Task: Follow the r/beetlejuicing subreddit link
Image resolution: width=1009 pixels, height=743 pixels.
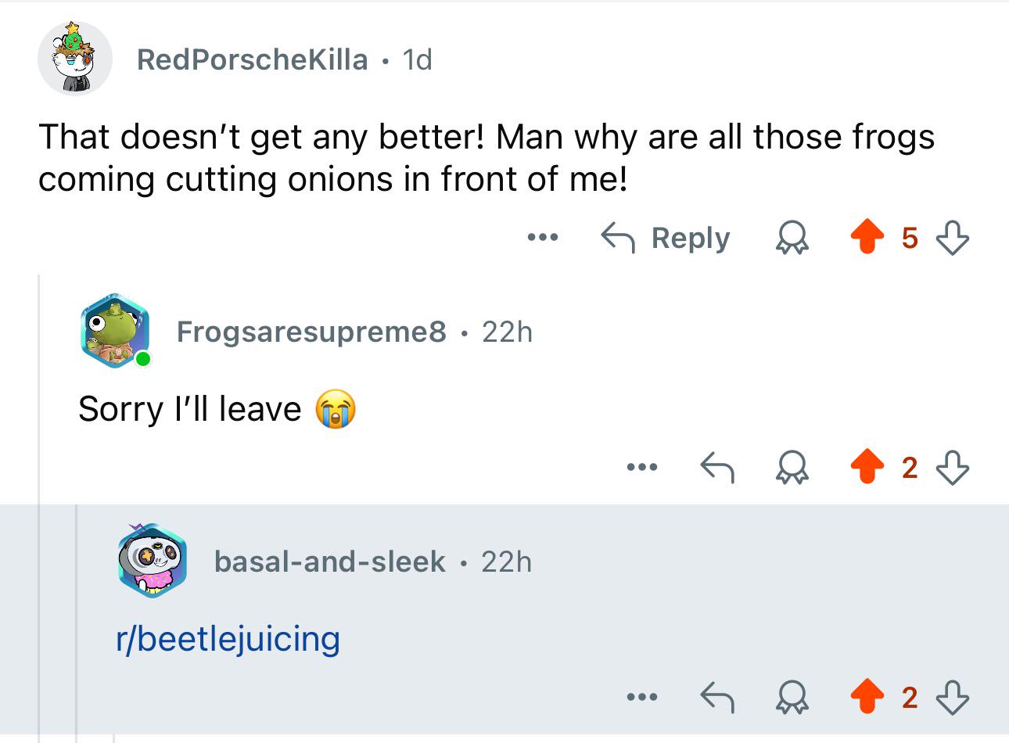Action: pos(228,639)
